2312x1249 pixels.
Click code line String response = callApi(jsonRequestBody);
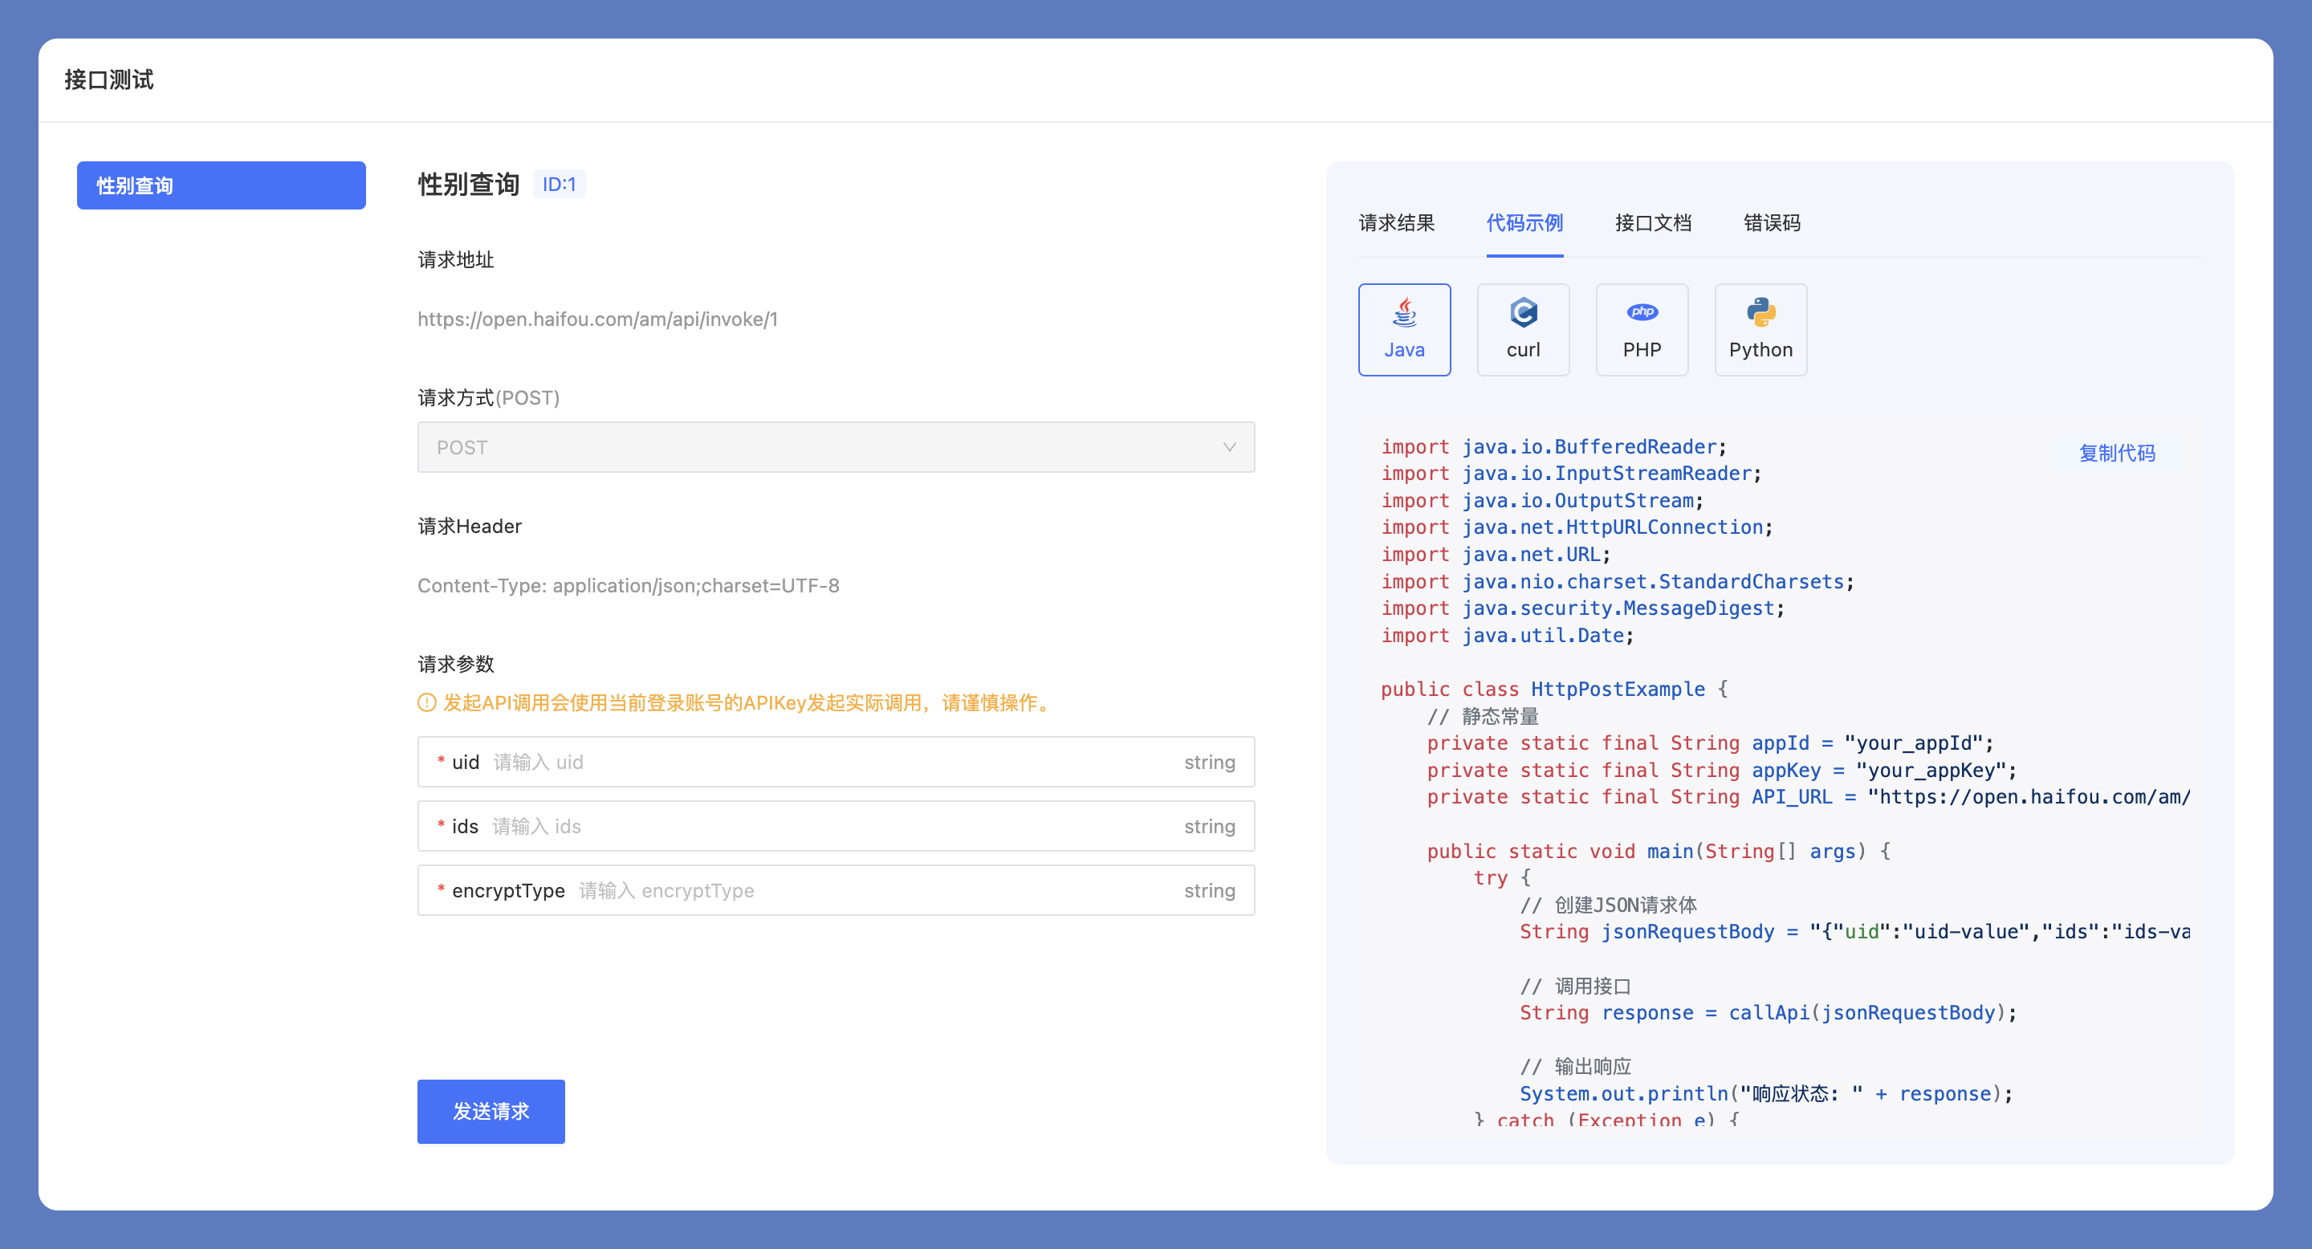(1767, 1012)
